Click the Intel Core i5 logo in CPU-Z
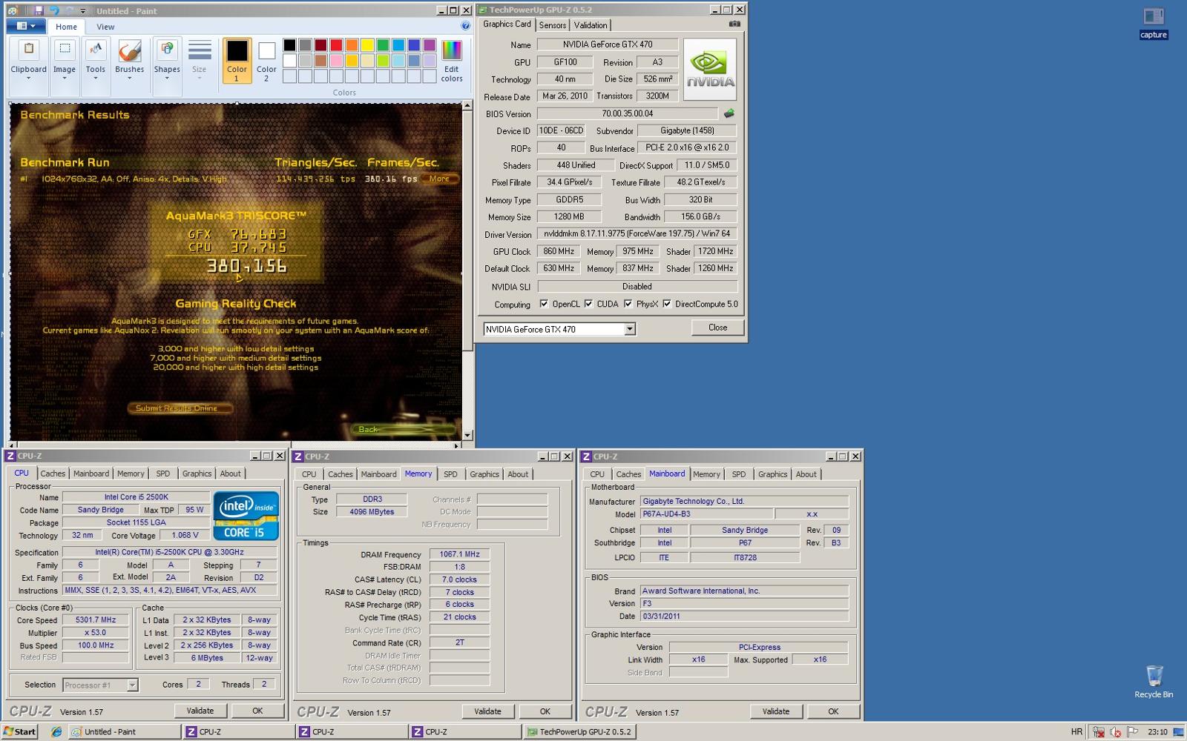The image size is (1187, 741). point(246,515)
